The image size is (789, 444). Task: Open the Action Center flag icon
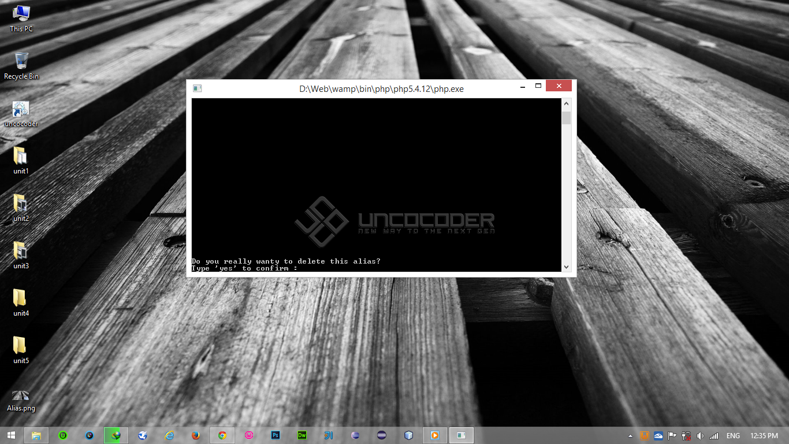pyautogui.click(x=672, y=436)
